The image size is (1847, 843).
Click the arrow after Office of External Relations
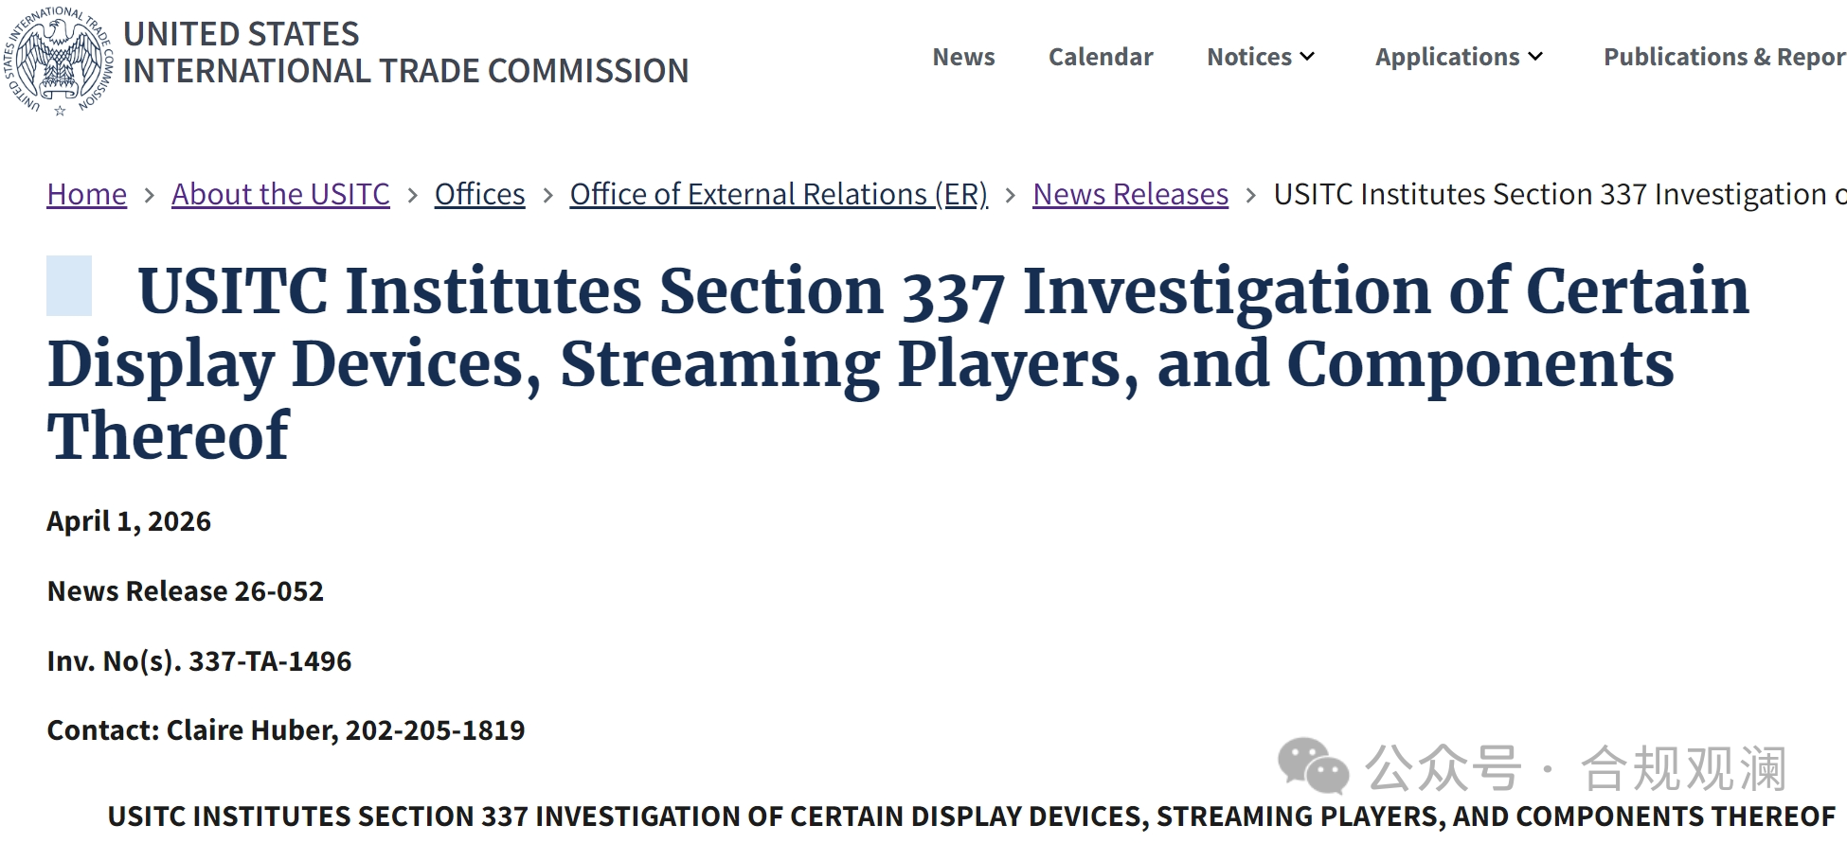1010,195
